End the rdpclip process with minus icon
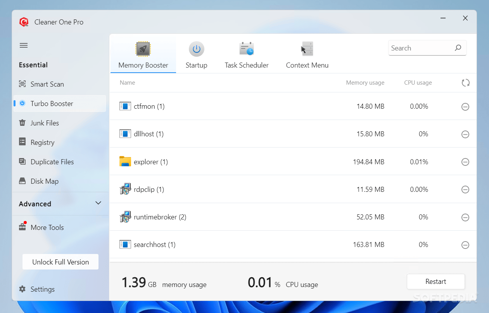Screen dimensions: 489x313 pos(465,190)
